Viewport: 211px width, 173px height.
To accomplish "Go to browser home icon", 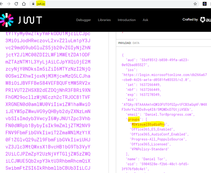I will (24, 4).
